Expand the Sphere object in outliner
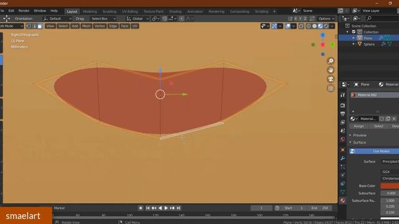 click(353, 44)
